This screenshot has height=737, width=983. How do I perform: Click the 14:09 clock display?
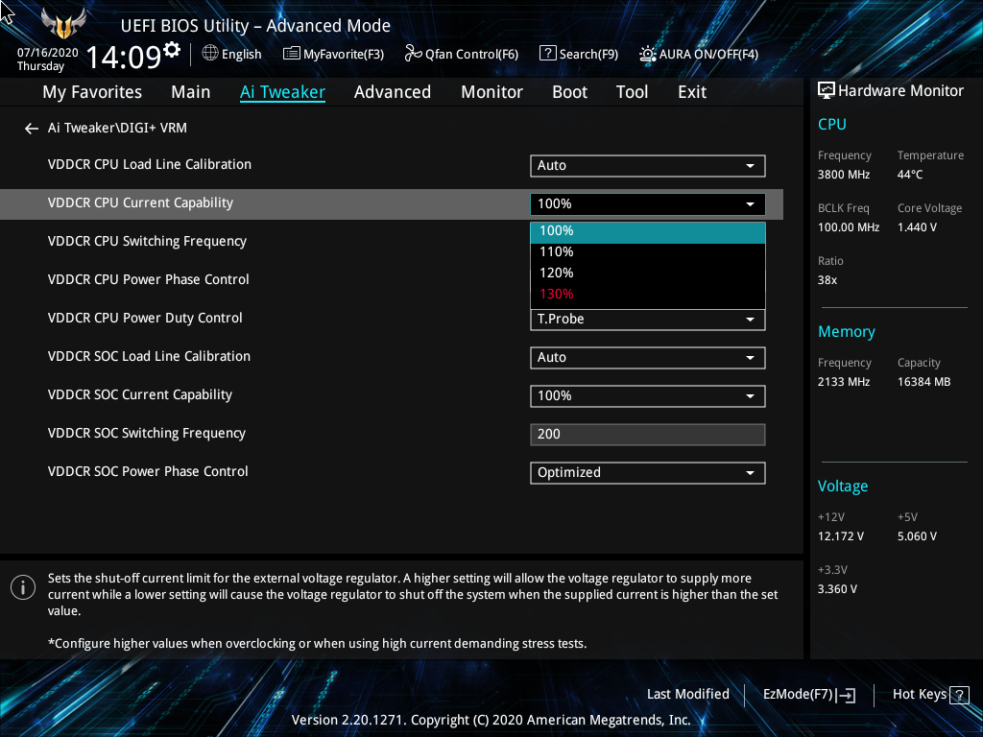pos(124,58)
